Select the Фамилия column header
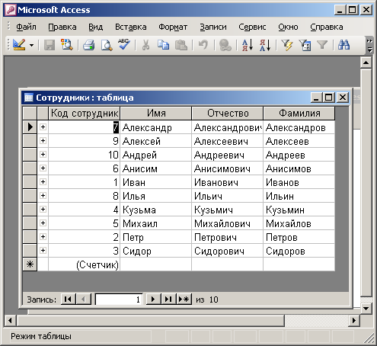This screenshot has height=346, width=377. point(299,114)
